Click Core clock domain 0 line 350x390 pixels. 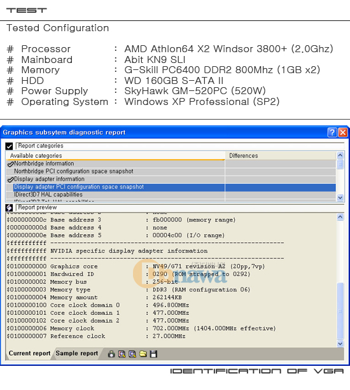pos(98,305)
